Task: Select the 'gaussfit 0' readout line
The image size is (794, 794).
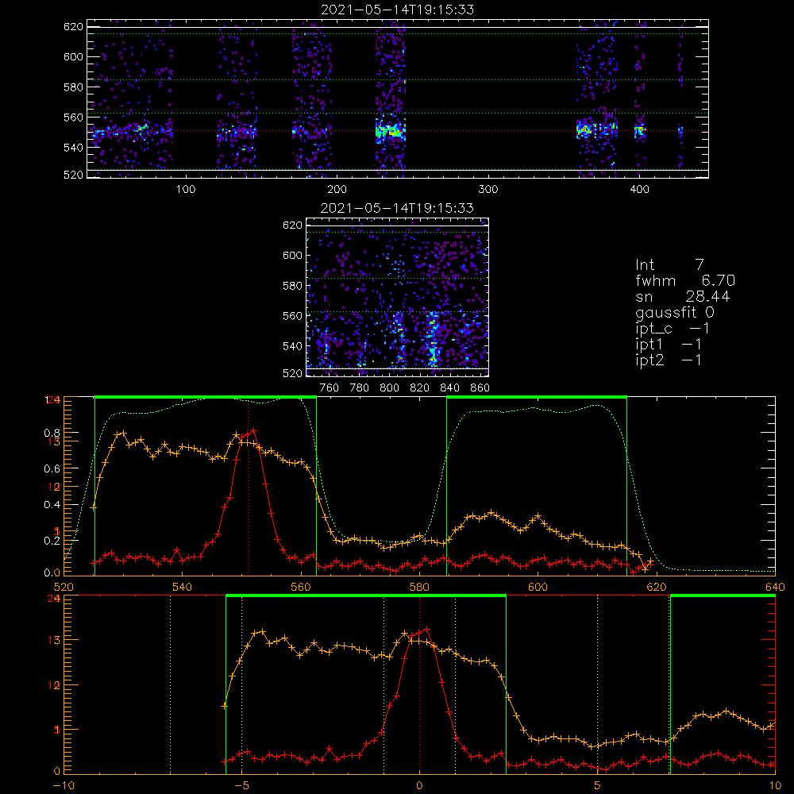Action: click(675, 312)
